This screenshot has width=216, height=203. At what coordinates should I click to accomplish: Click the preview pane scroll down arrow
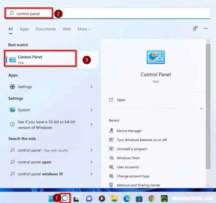(x=208, y=186)
